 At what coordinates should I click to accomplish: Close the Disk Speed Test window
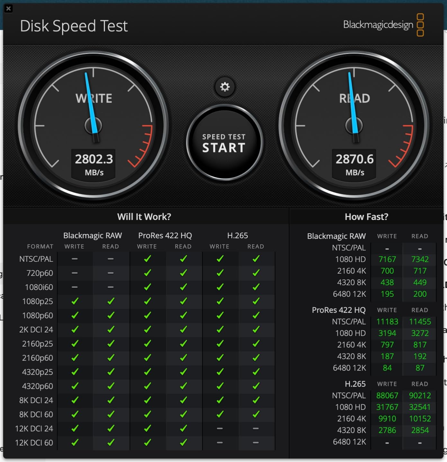9,9
